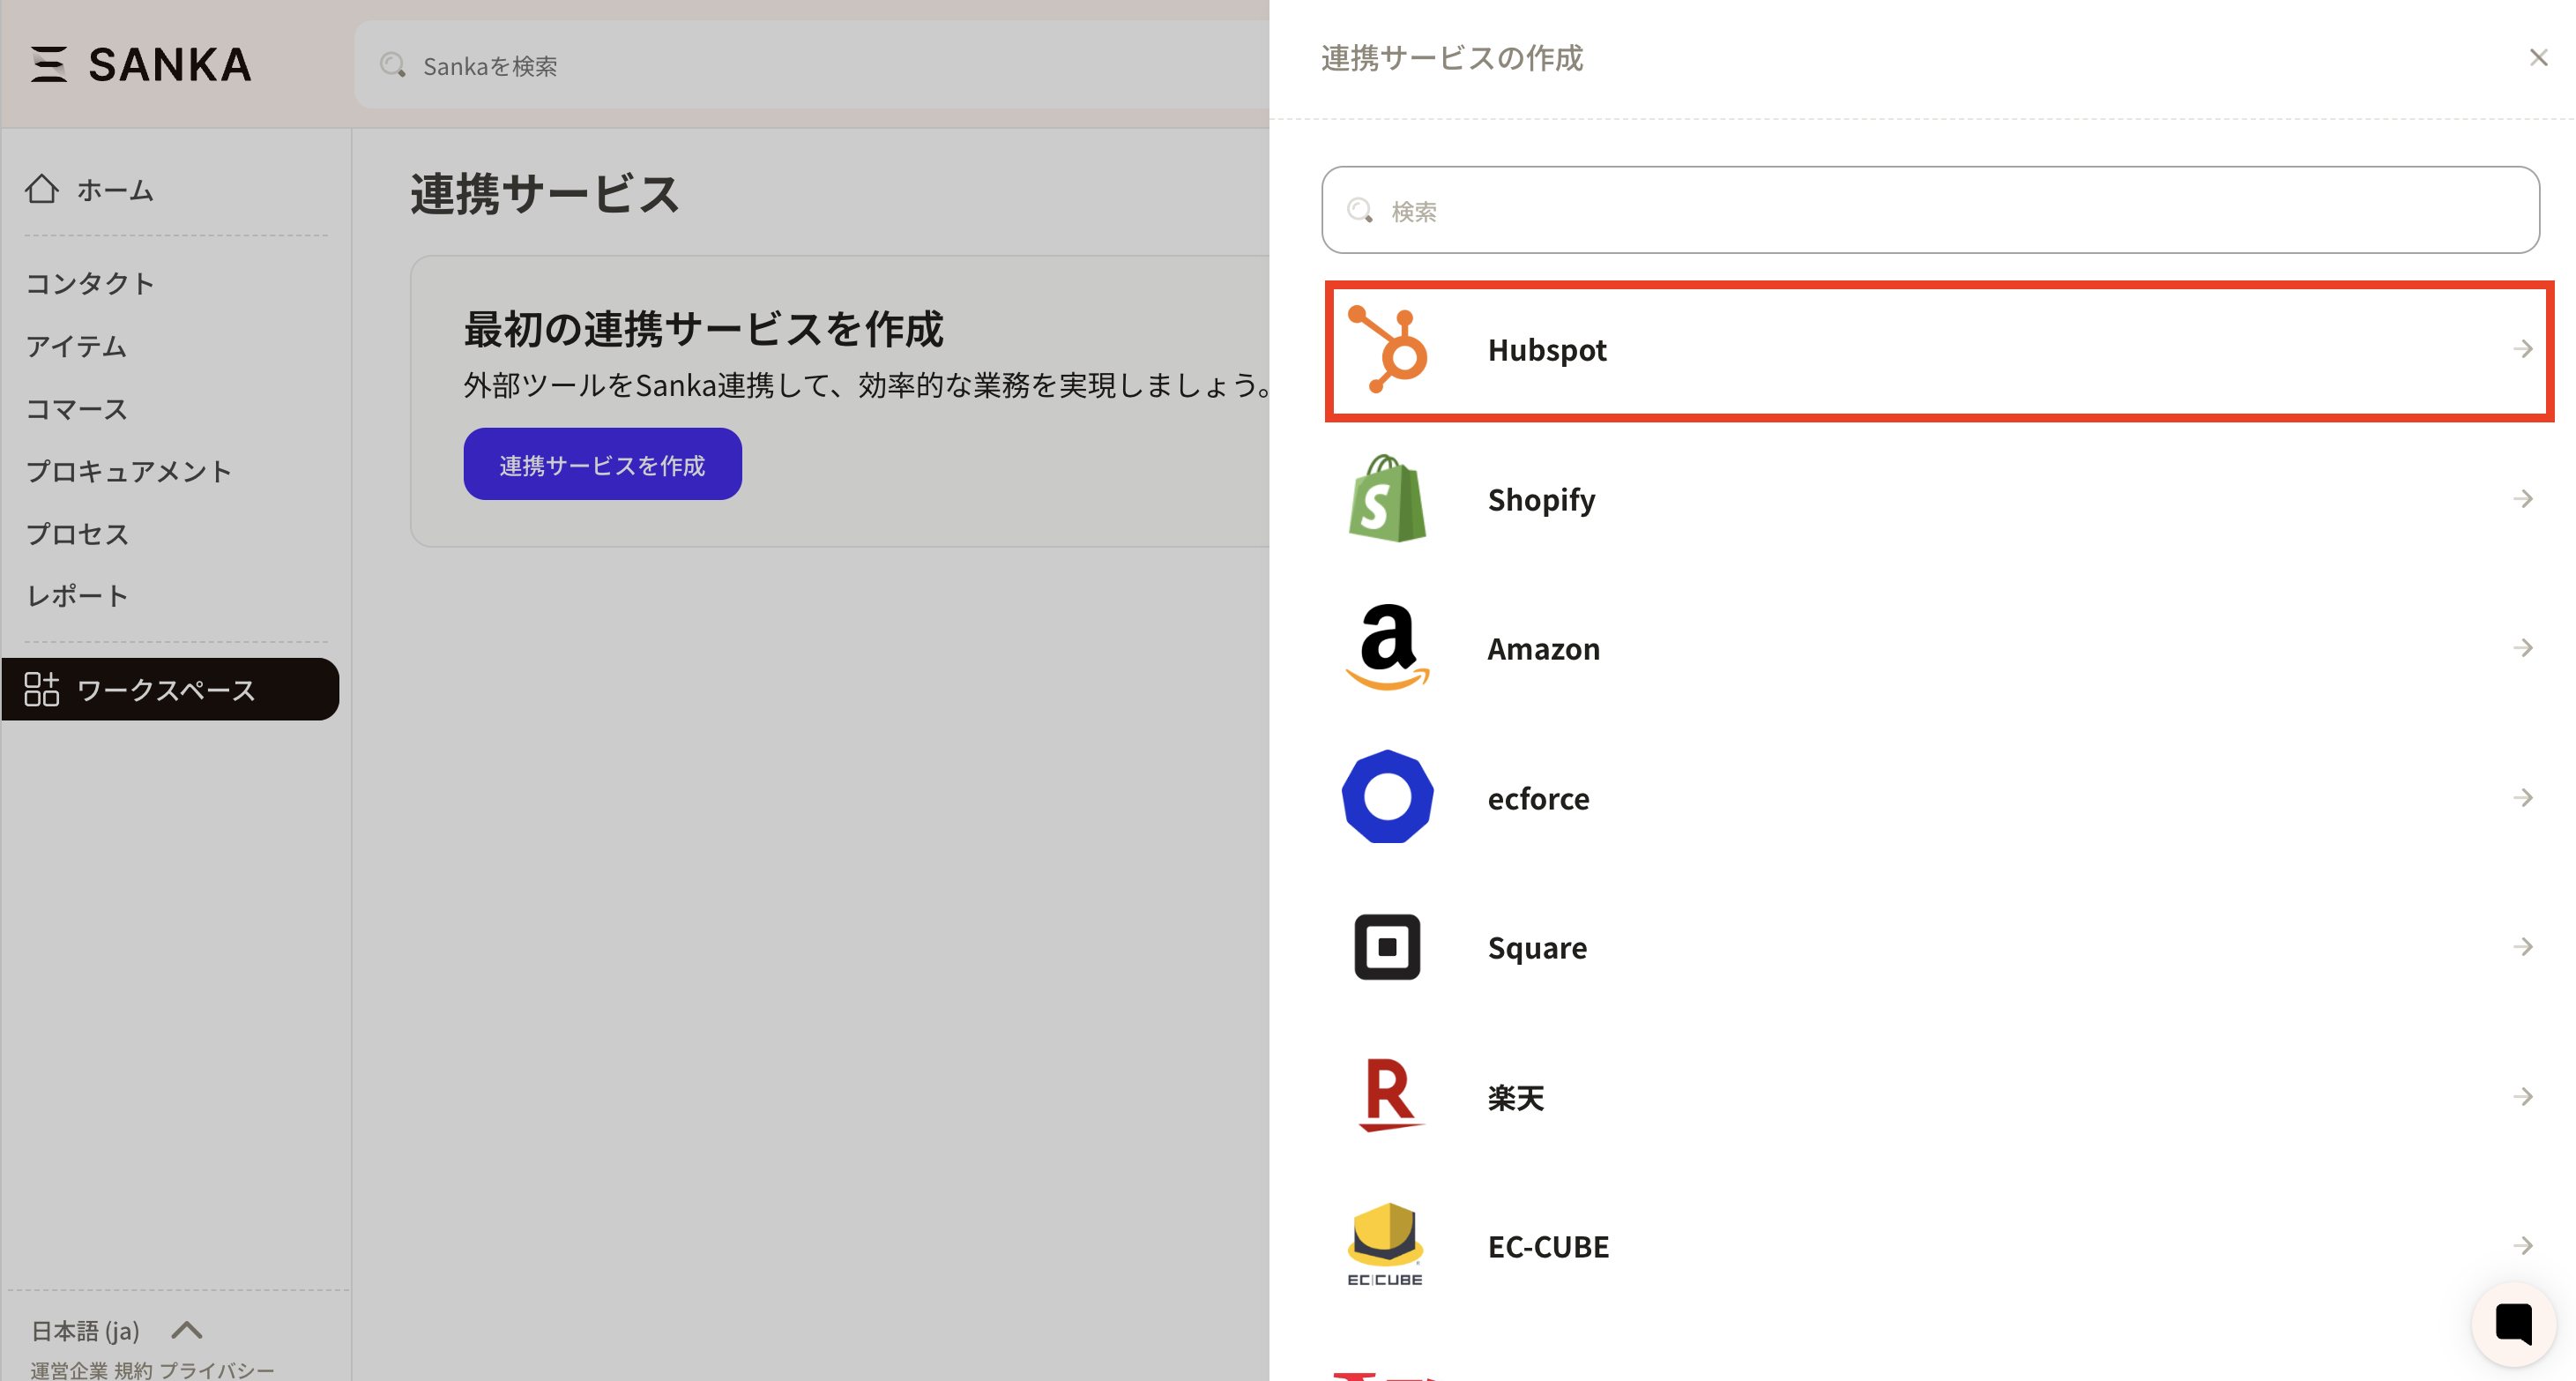The width and height of the screenshot is (2576, 1381).
Task: Select the Hubspot service name
Action: 1547,350
